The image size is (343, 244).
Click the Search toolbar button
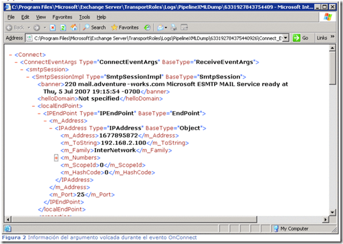94,27
